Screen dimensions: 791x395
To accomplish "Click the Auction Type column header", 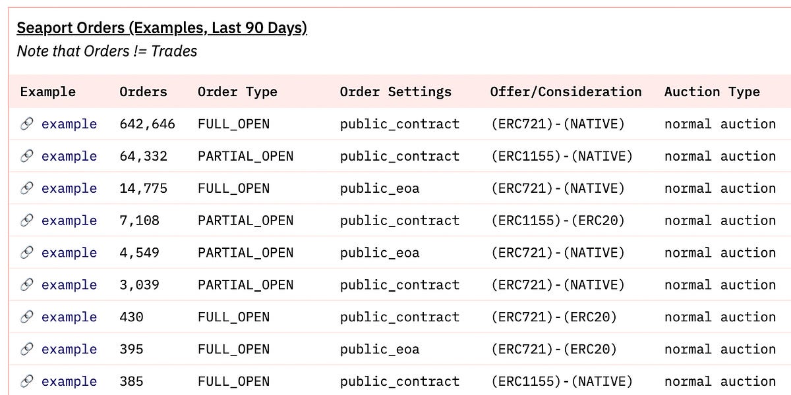I will click(712, 92).
